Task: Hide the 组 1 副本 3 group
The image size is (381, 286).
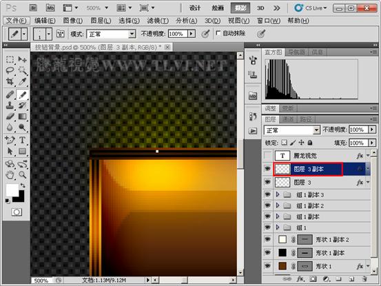Action: tap(267, 194)
